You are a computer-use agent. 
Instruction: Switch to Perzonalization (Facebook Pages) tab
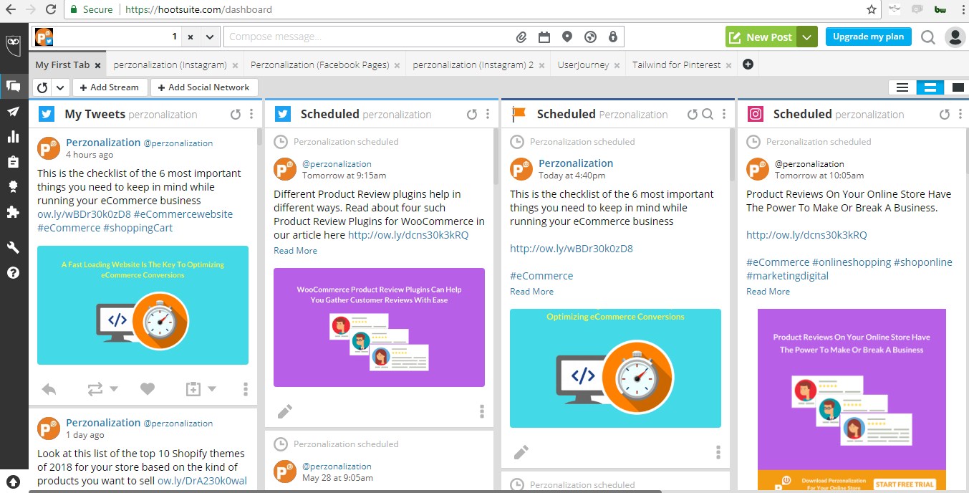319,64
